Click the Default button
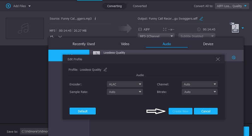The image size is (252, 136). 83,111
